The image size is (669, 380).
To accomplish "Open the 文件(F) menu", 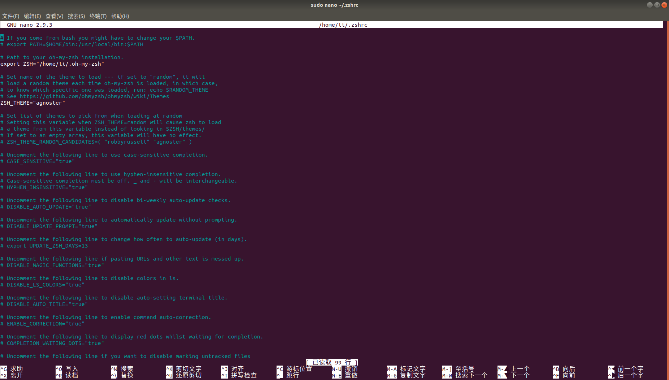I will click(10, 16).
